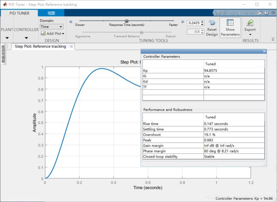Select the Gain margin value cell
The image size is (277, 202).
(x=234, y=146)
